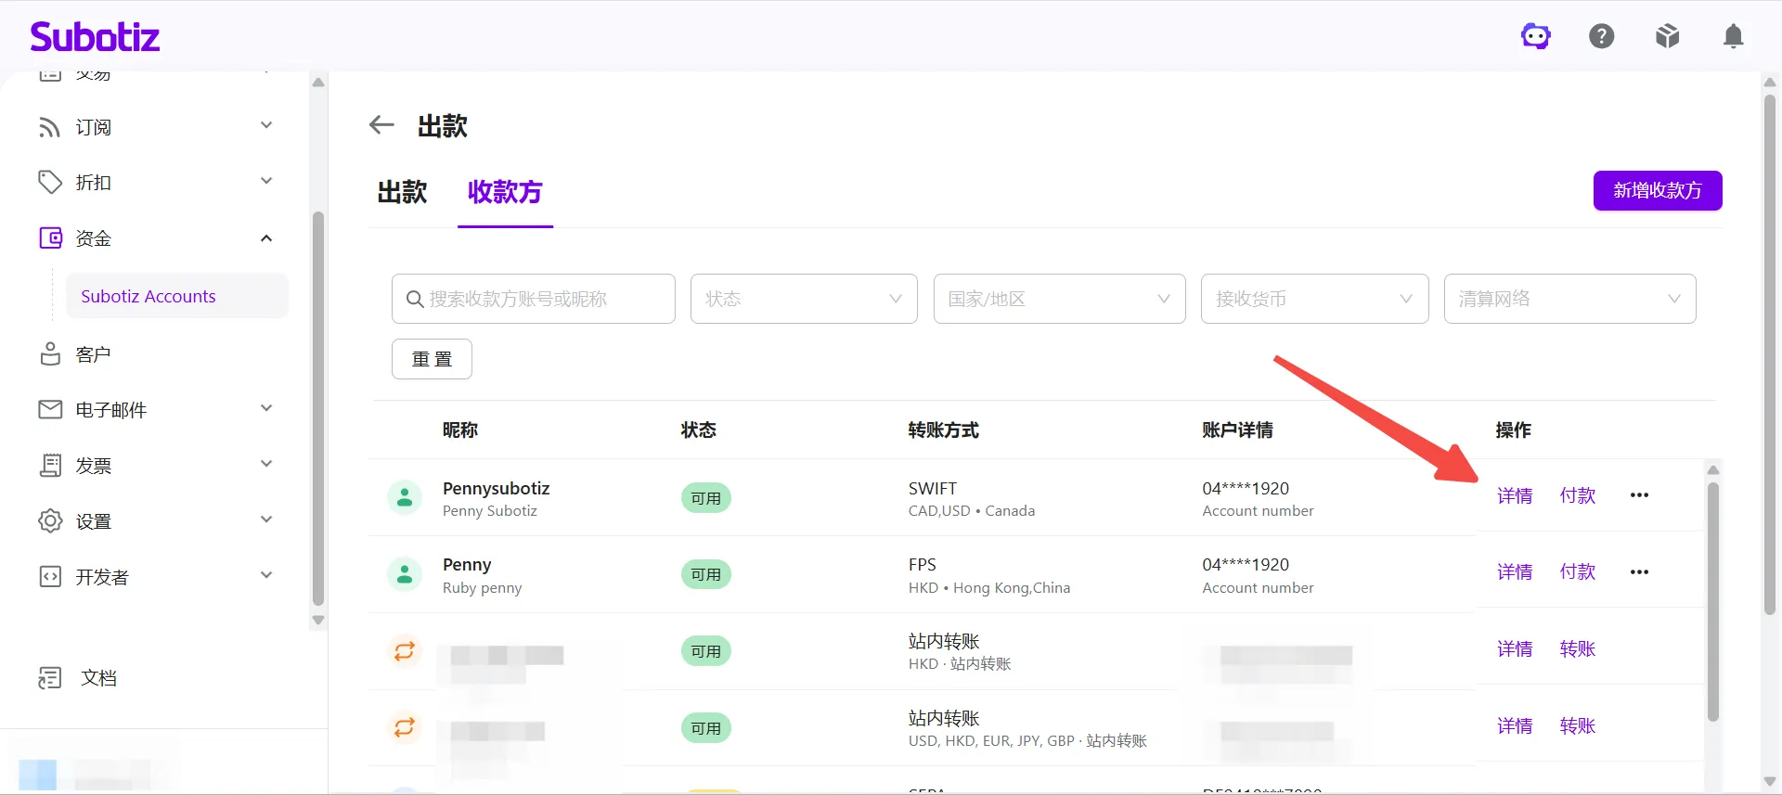Click 转账 in the HKD 站内转账 row
The width and height of the screenshot is (1782, 795).
pos(1578,648)
